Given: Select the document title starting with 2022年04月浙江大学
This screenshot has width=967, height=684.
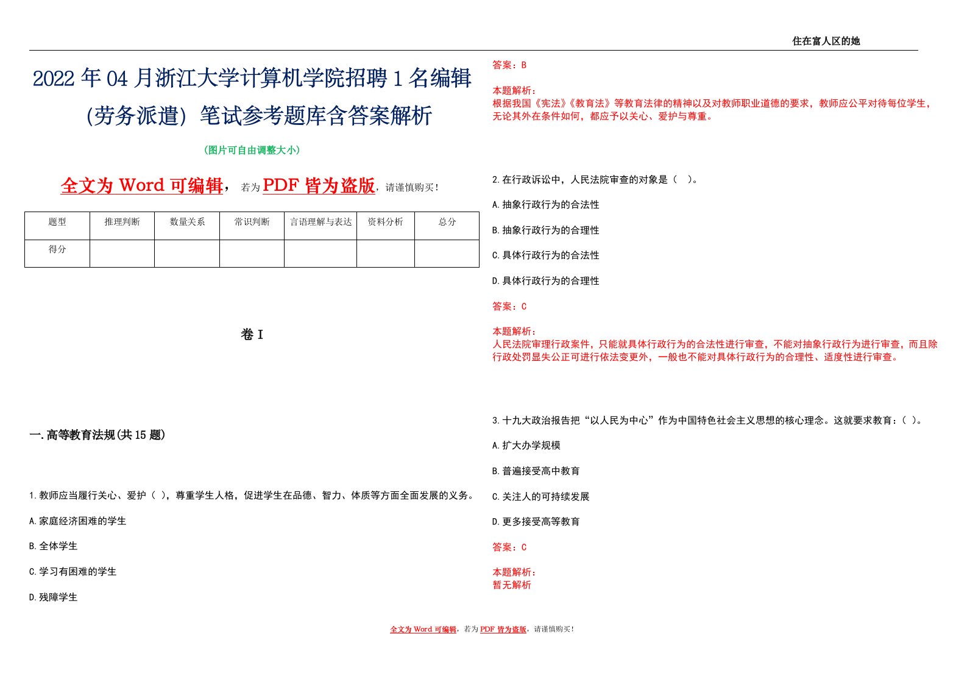Looking at the screenshot, I should click(x=252, y=97).
